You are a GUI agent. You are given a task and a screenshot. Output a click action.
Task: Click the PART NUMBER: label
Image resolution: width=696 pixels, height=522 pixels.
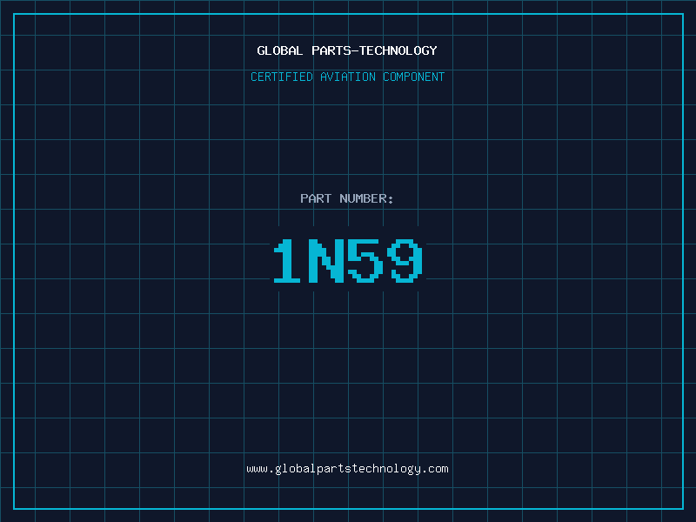(347, 198)
